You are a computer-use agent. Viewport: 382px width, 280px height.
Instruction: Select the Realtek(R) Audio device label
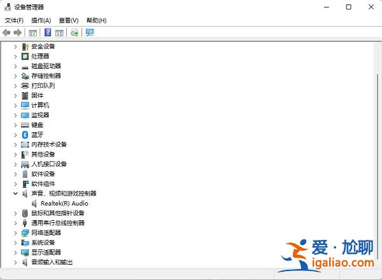pos(64,203)
